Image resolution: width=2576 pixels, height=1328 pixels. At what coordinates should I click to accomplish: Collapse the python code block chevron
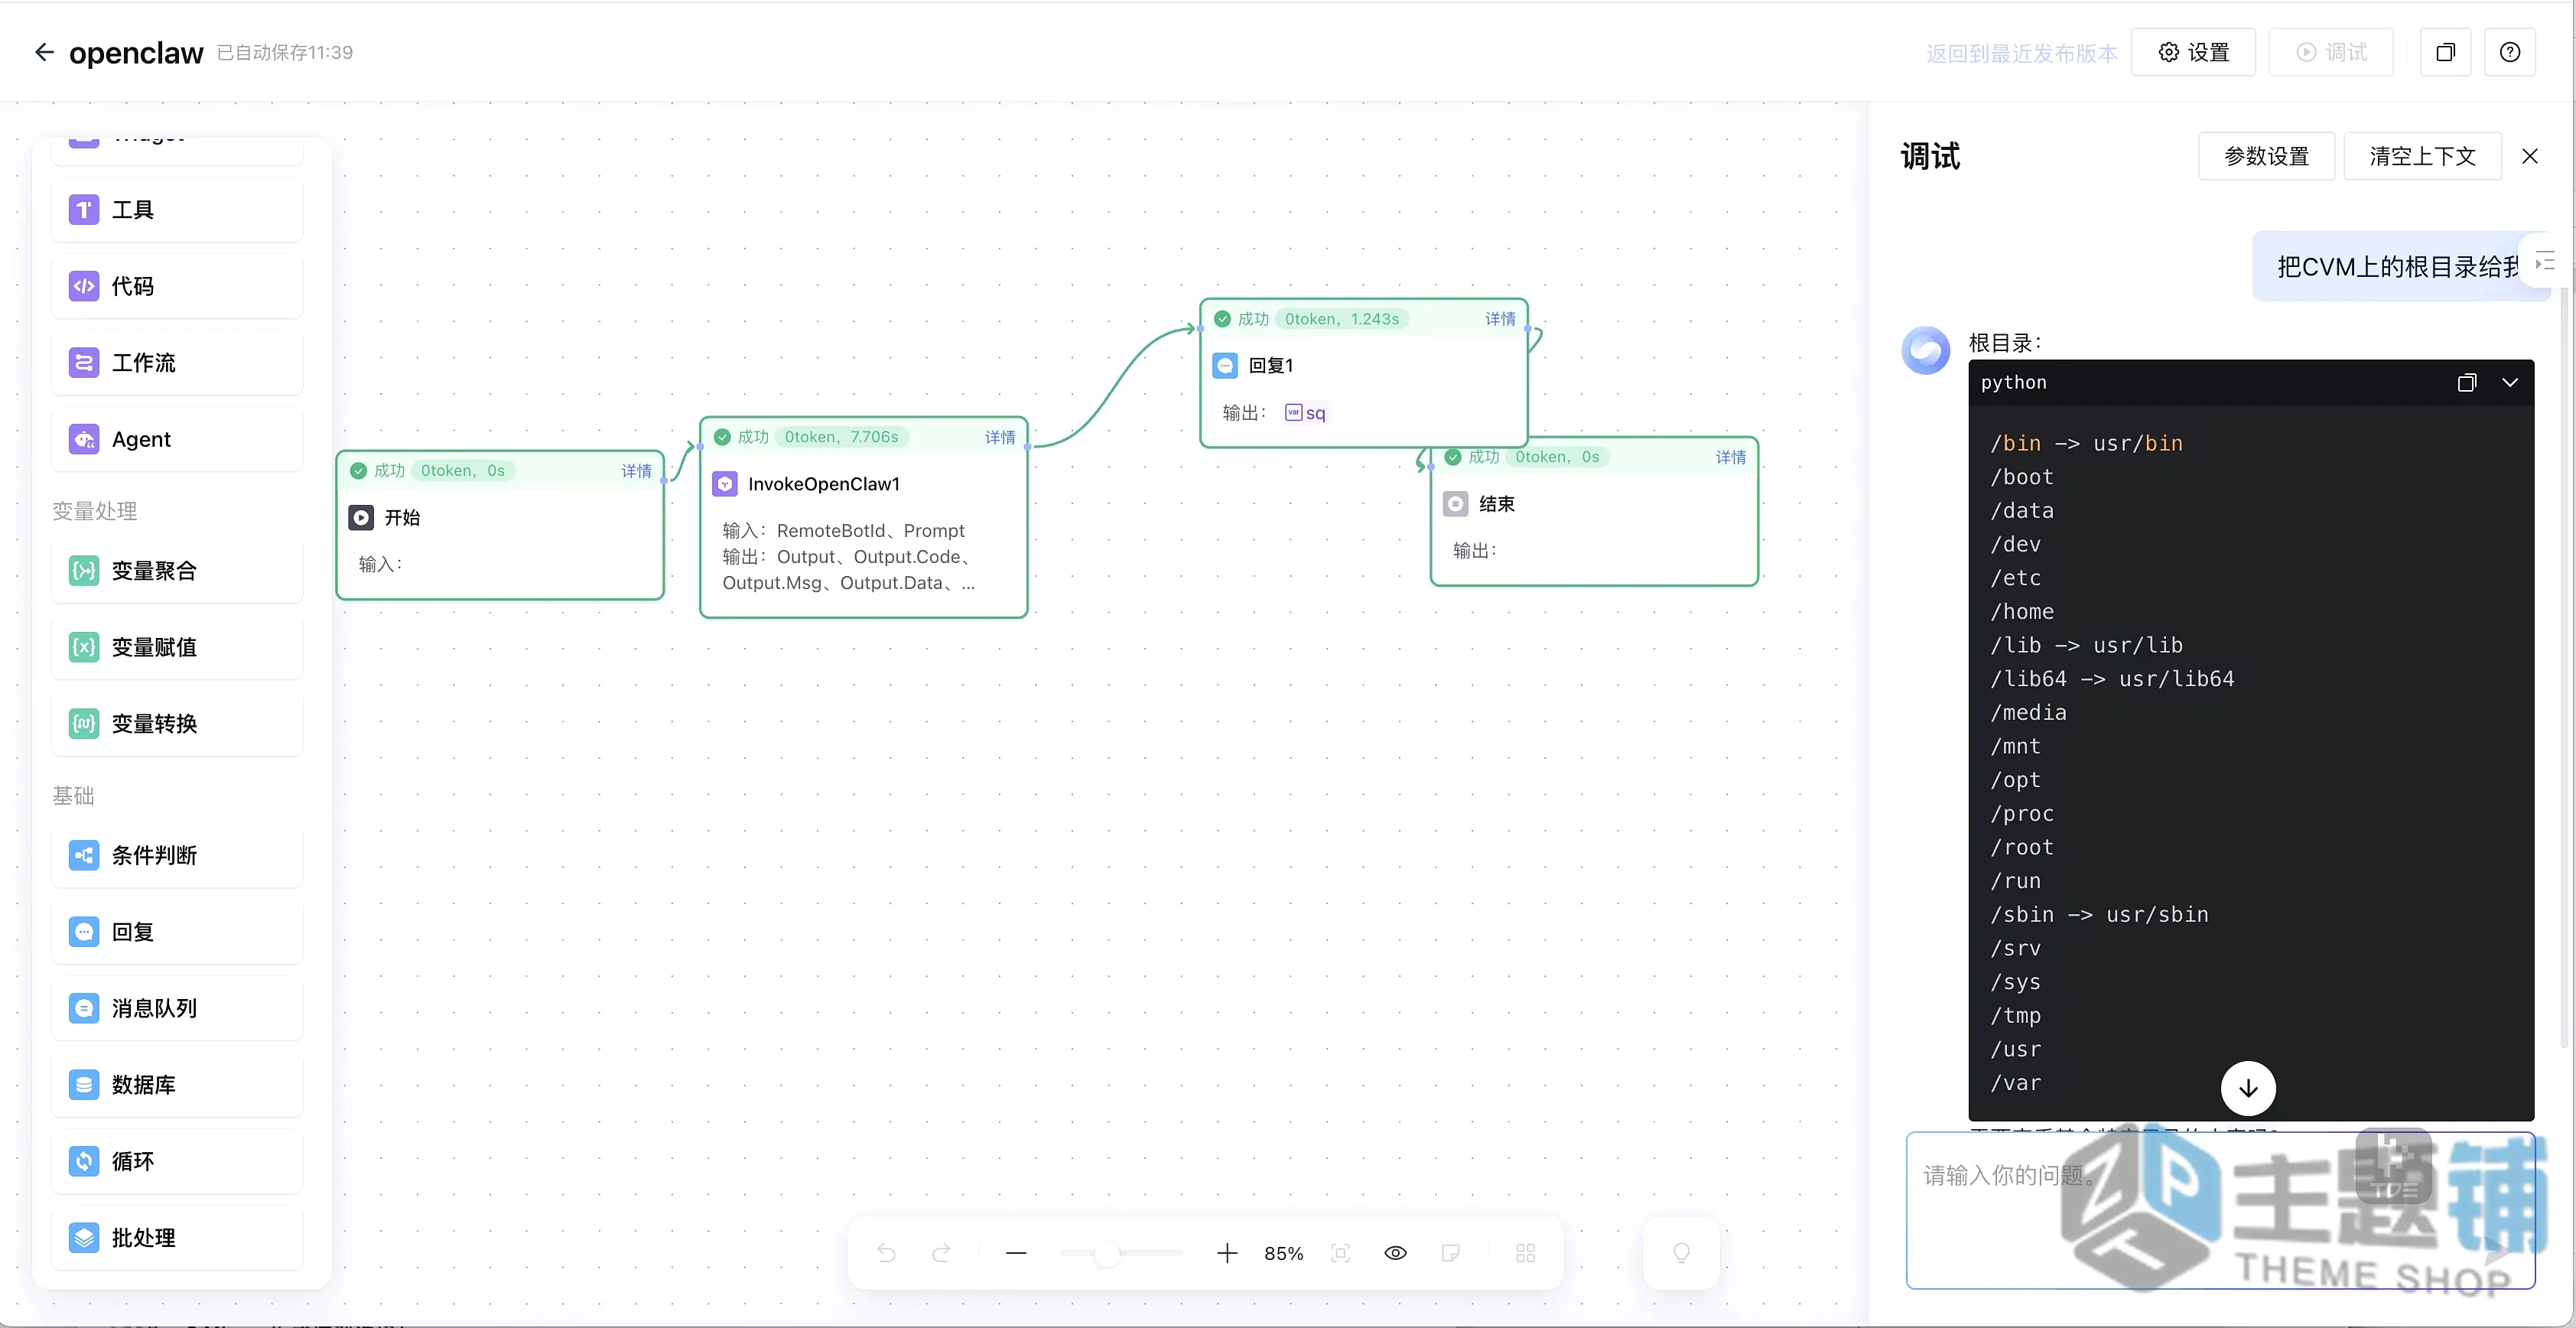coord(2510,382)
